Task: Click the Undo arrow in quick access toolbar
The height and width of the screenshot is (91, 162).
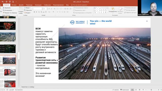Action: 3,2
